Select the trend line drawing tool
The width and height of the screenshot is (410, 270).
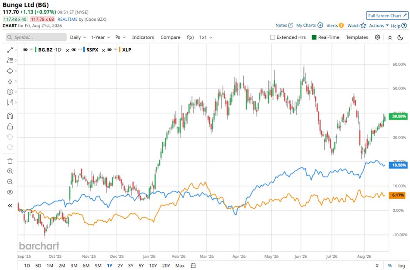coord(10,50)
